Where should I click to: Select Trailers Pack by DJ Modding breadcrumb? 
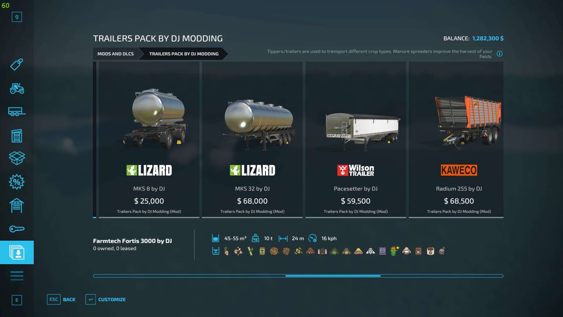click(184, 54)
